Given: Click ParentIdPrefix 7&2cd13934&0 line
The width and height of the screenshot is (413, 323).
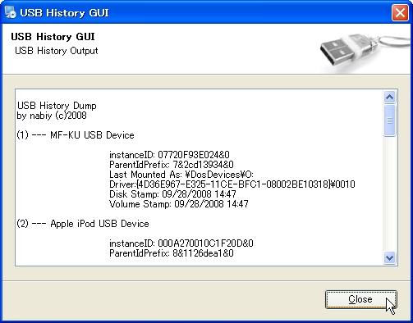Looking at the screenshot, I should coord(172,165).
